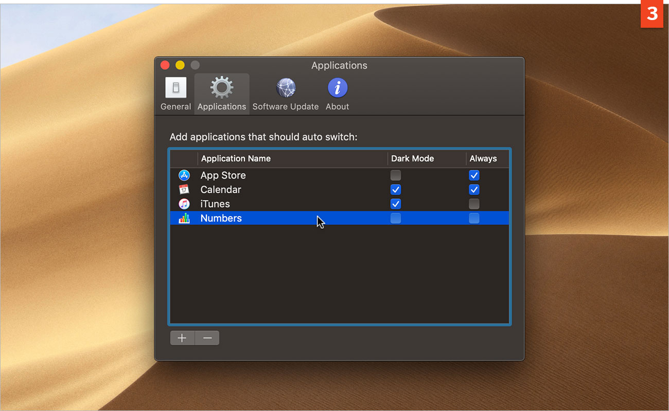Click the iTunes app icon
The height and width of the screenshot is (411, 669).
coord(184,204)
